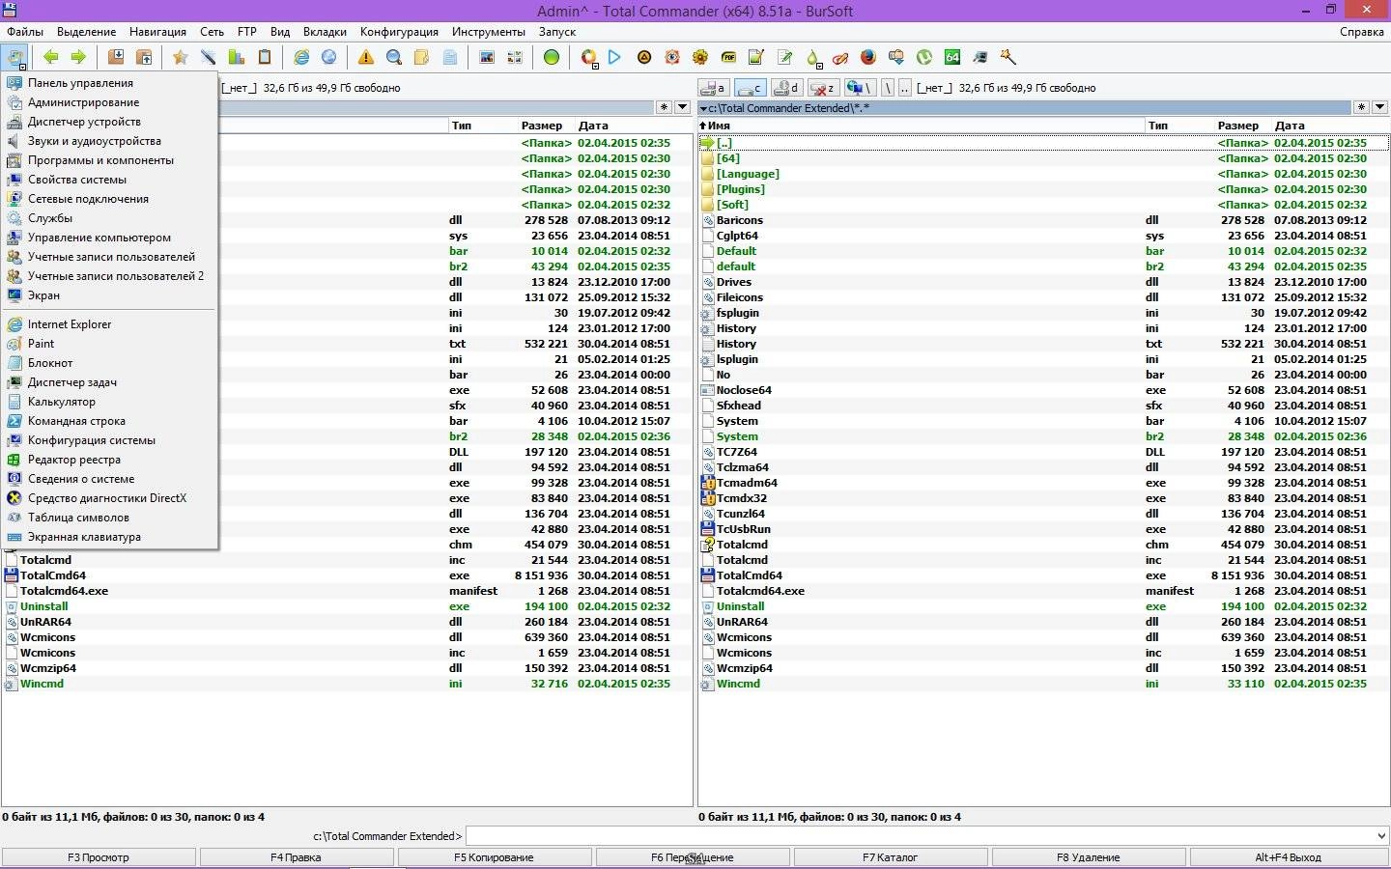The image size is (1391, 869).
Task: Collapse the system tools dropdown toolbar button
Action: point(14,58)
